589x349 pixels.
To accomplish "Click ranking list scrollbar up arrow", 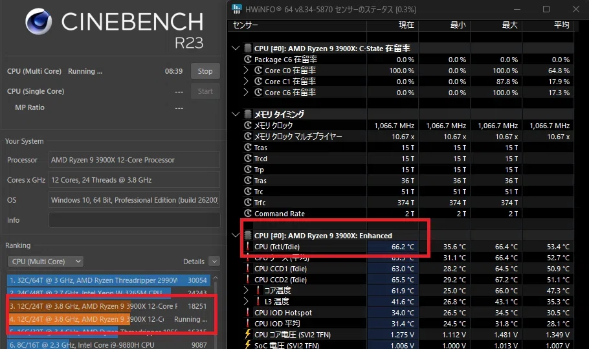I will 216,278.
